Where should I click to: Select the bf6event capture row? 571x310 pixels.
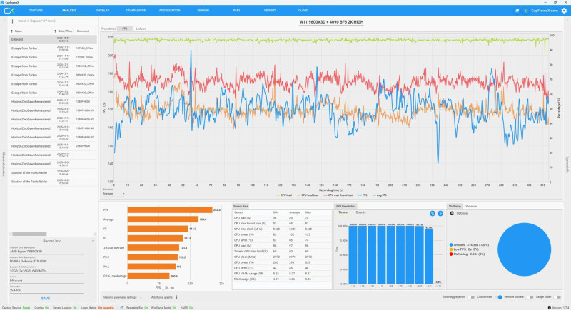53,39
